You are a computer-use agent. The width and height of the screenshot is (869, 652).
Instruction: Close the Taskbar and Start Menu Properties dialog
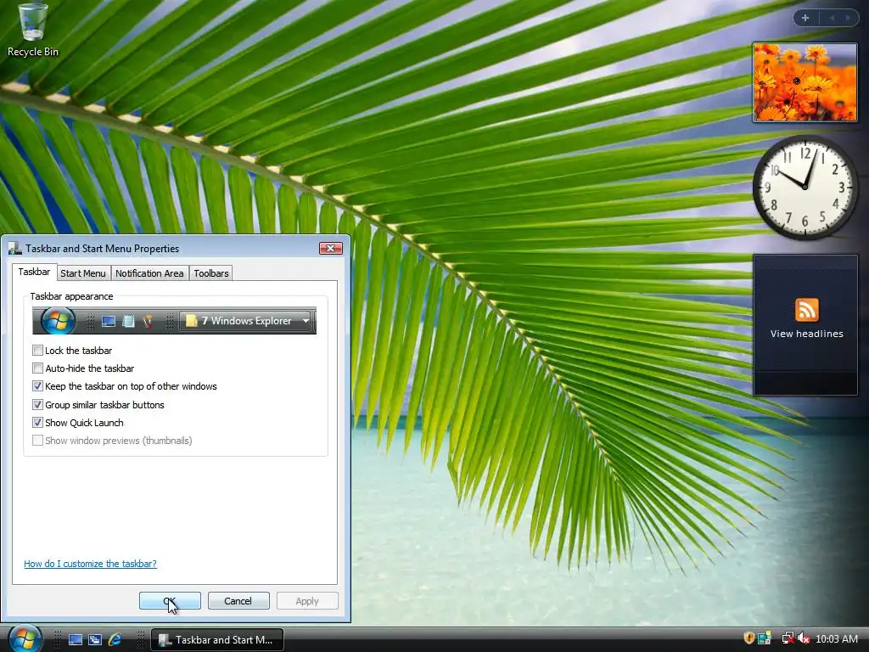click(330, 249)
